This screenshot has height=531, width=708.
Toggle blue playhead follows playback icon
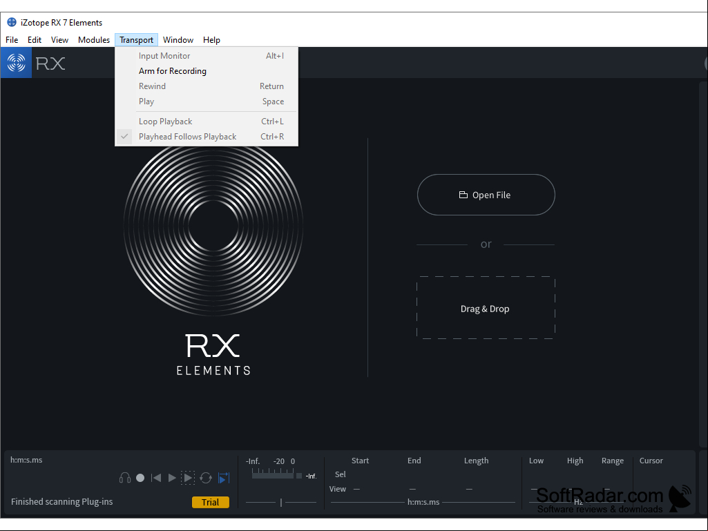[224, 478]
